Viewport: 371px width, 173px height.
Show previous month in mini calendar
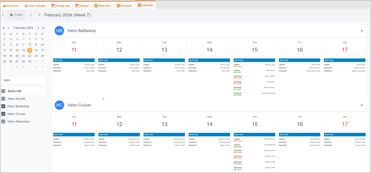pos(9,28)
